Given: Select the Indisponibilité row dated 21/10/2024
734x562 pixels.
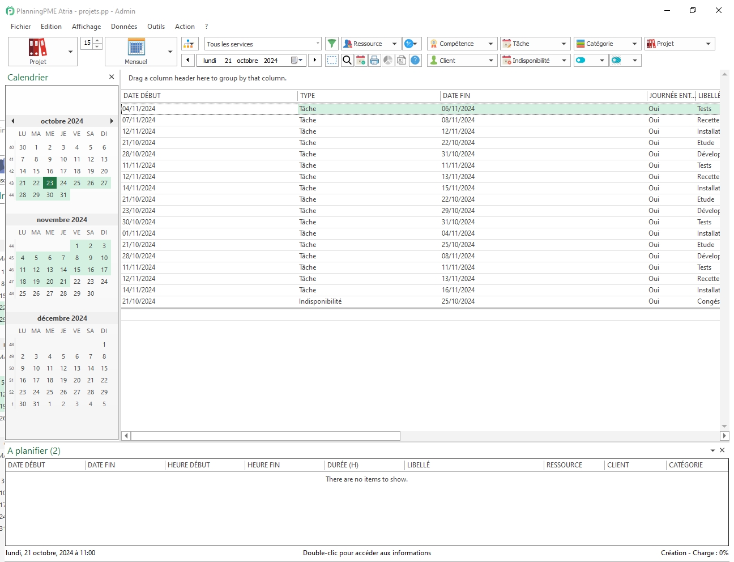Looking at the screenshot, I should pos(420,301).
